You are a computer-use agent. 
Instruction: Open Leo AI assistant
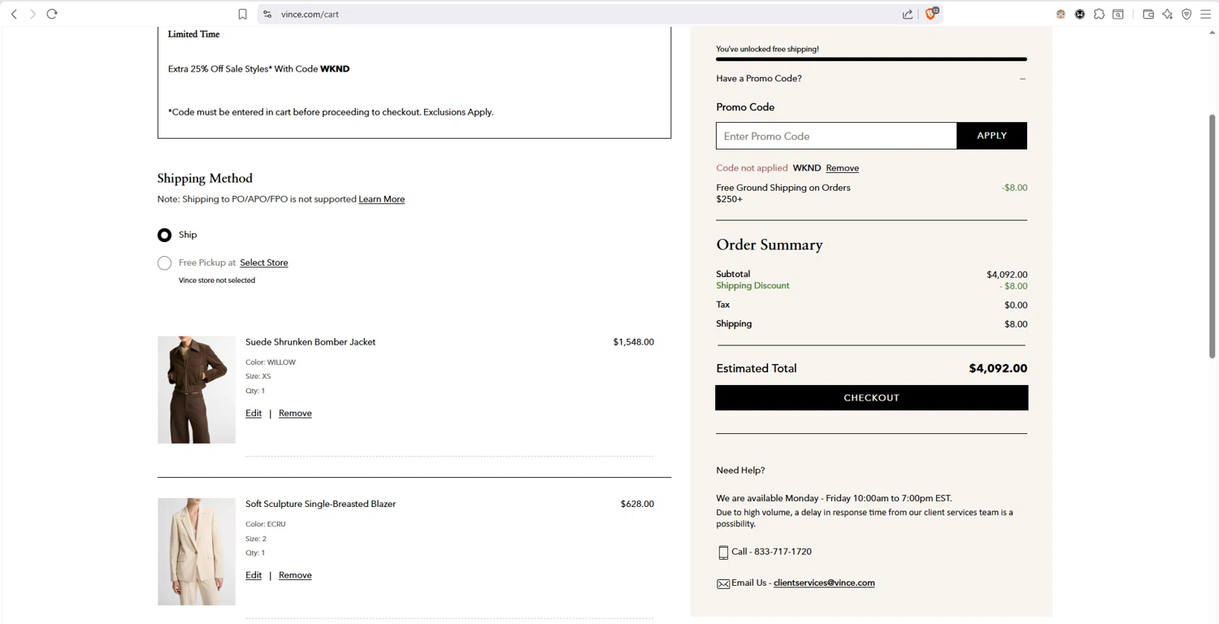(1168, 14)
